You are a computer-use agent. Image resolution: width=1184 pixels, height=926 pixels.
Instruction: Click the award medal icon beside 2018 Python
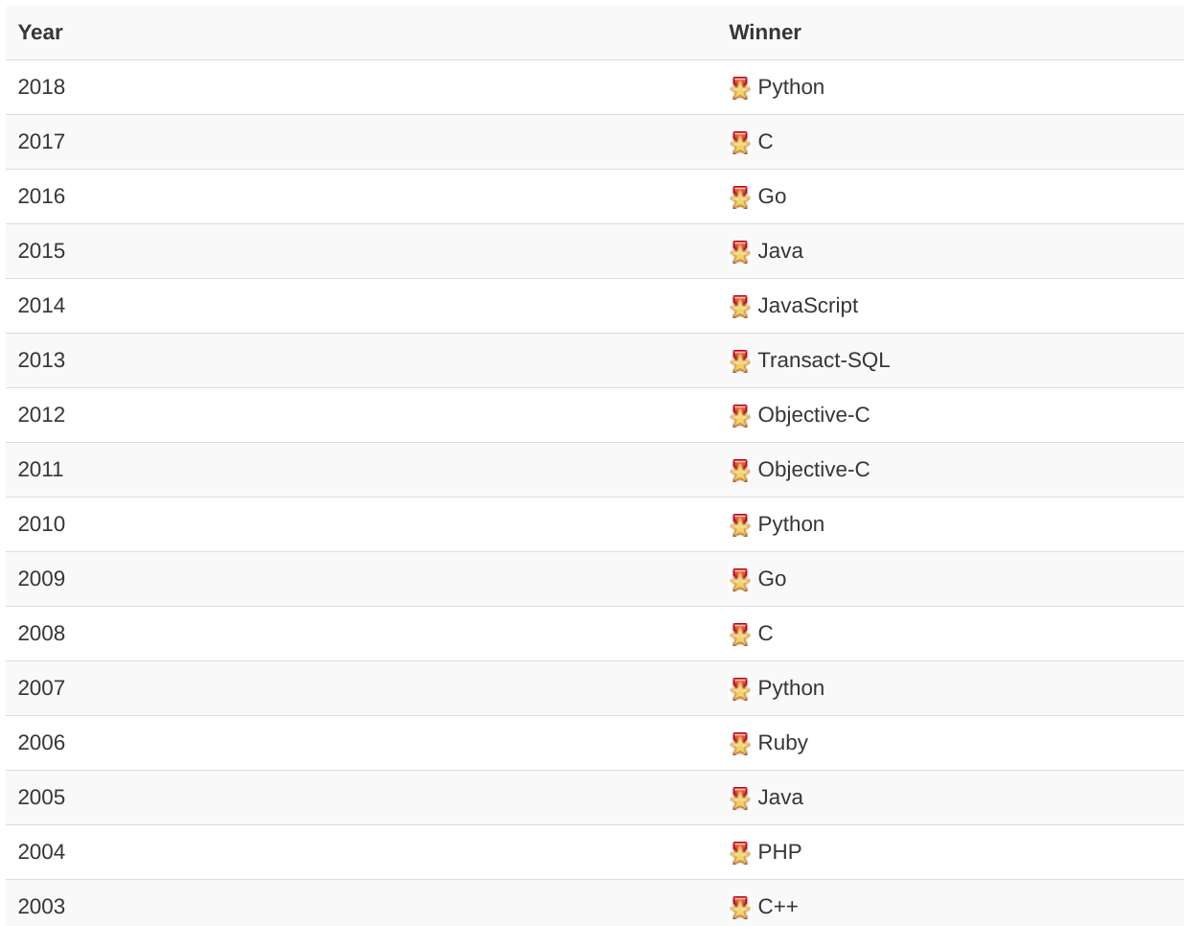tap(739, 88)
